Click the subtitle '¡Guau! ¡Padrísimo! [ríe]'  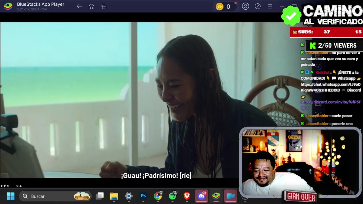click(156, 176)
